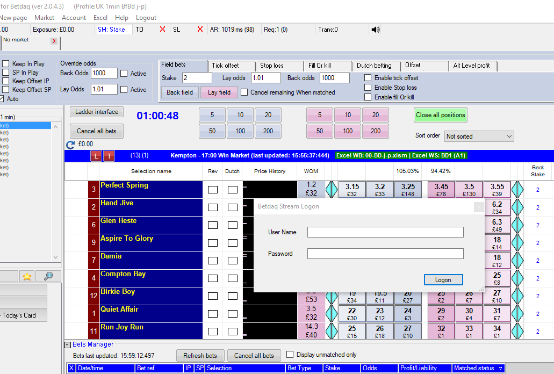Open the Help menu
The height and width of the screenshot is (374, 554).
coord(121,18)
